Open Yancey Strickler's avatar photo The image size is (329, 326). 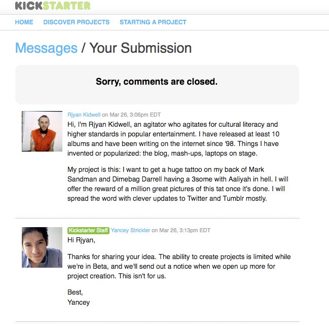(42, 247)
